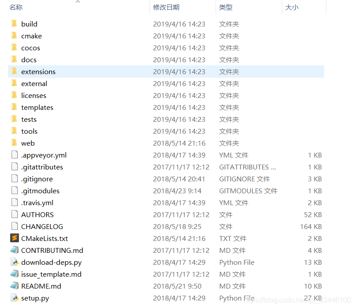Select the tests folder name

tap(29, 119)
